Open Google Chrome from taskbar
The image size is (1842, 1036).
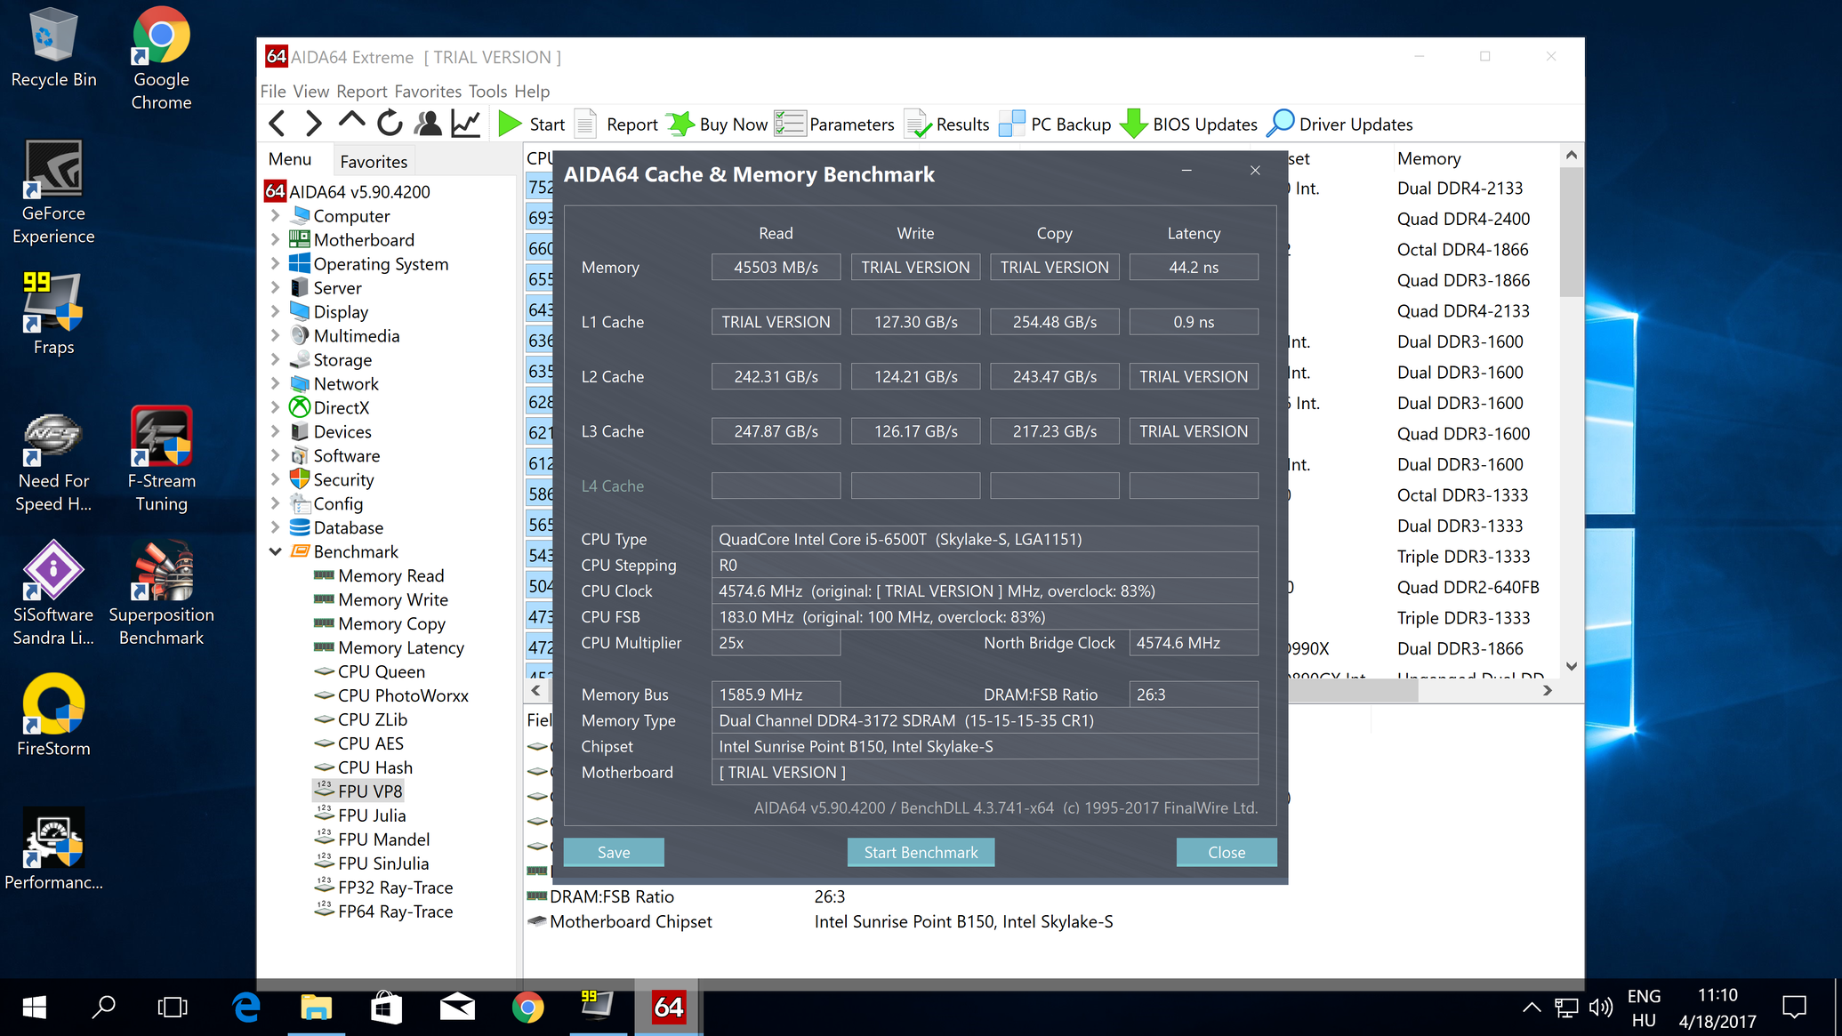(527, 1008)
